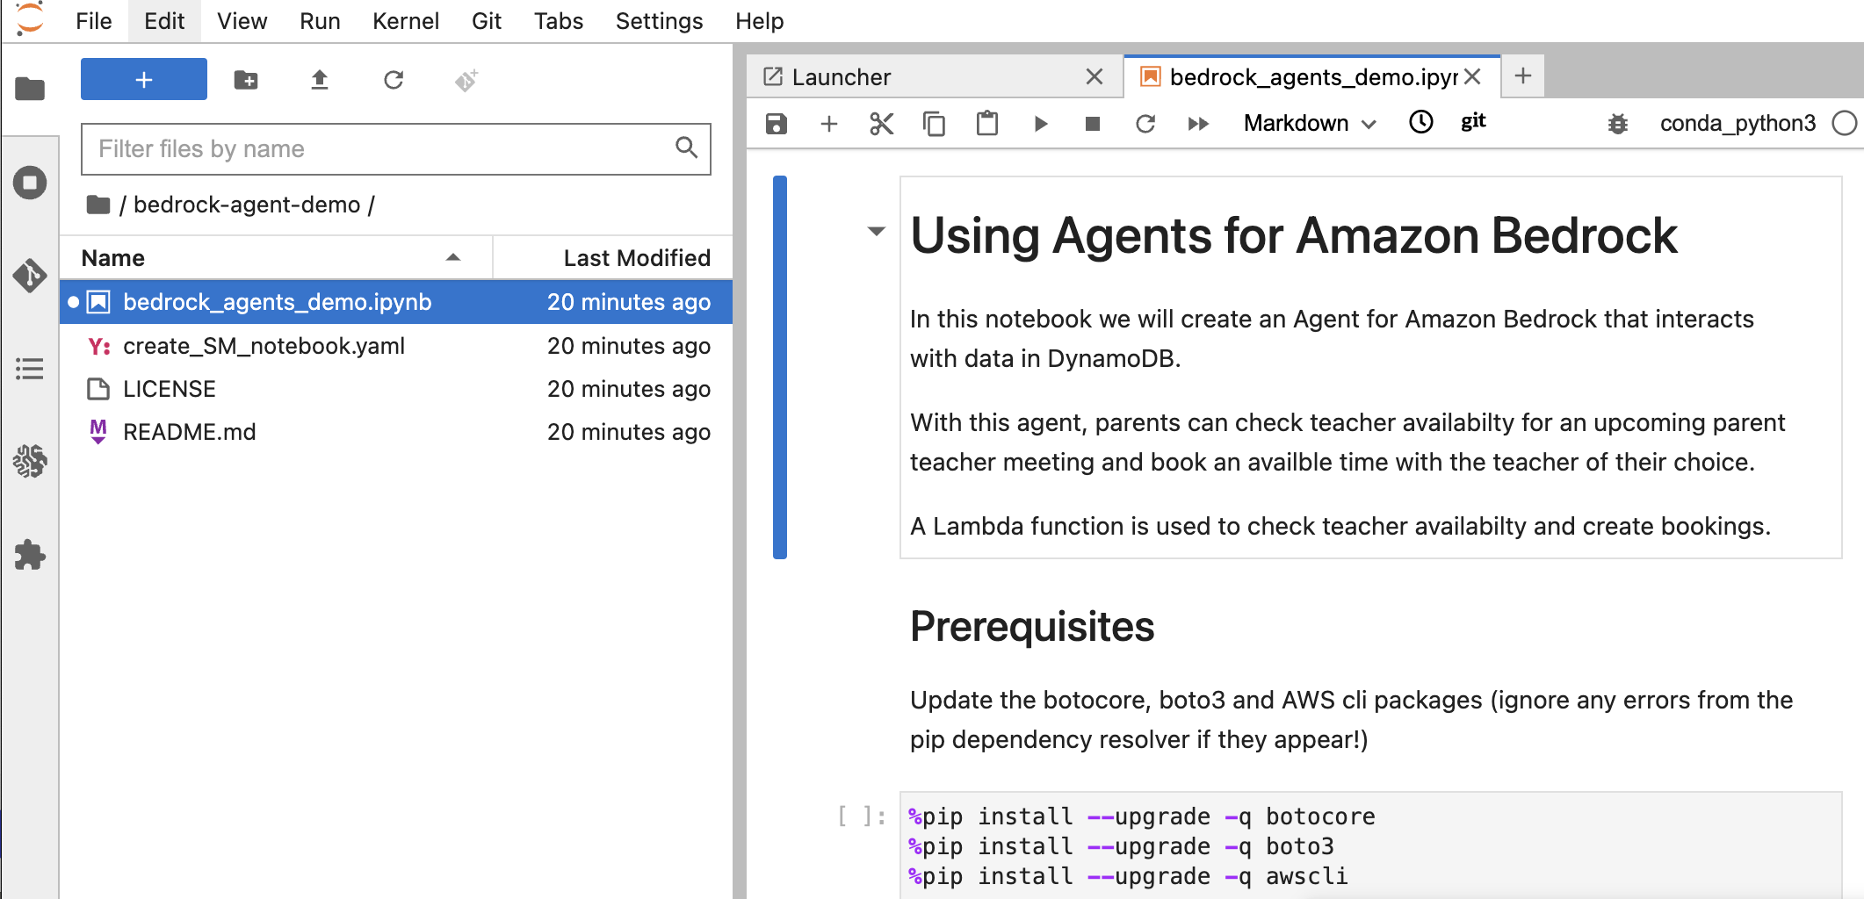
Task: Open the Help menu
Action: click(760, 21)
